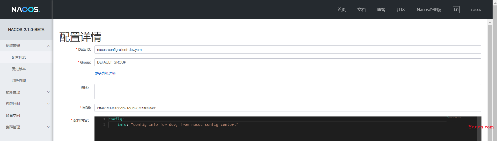Expand the 集群管理 menu chevron
The image size is (497, 141).
tap(48, 127)
